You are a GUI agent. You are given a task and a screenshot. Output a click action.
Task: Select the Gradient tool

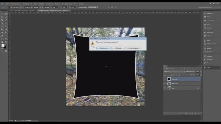tap(6, 30)
